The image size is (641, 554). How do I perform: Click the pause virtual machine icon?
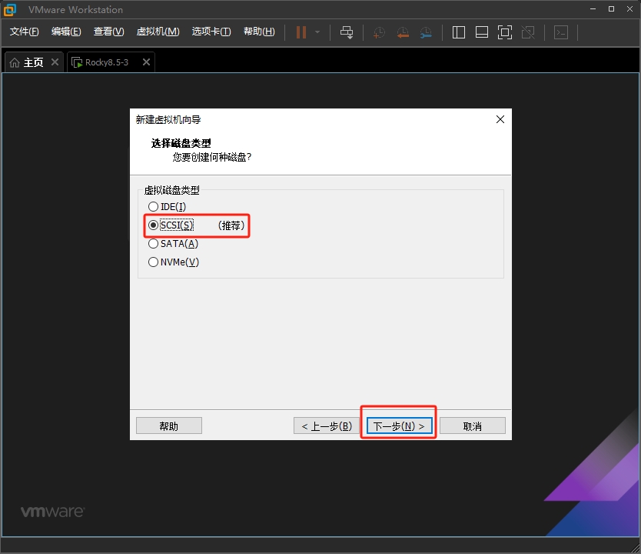tap(301, 32)
